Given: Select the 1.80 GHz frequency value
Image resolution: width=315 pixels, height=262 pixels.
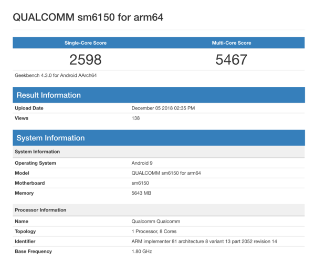Looking at the screenshot, I should click(x=142, y=251).
